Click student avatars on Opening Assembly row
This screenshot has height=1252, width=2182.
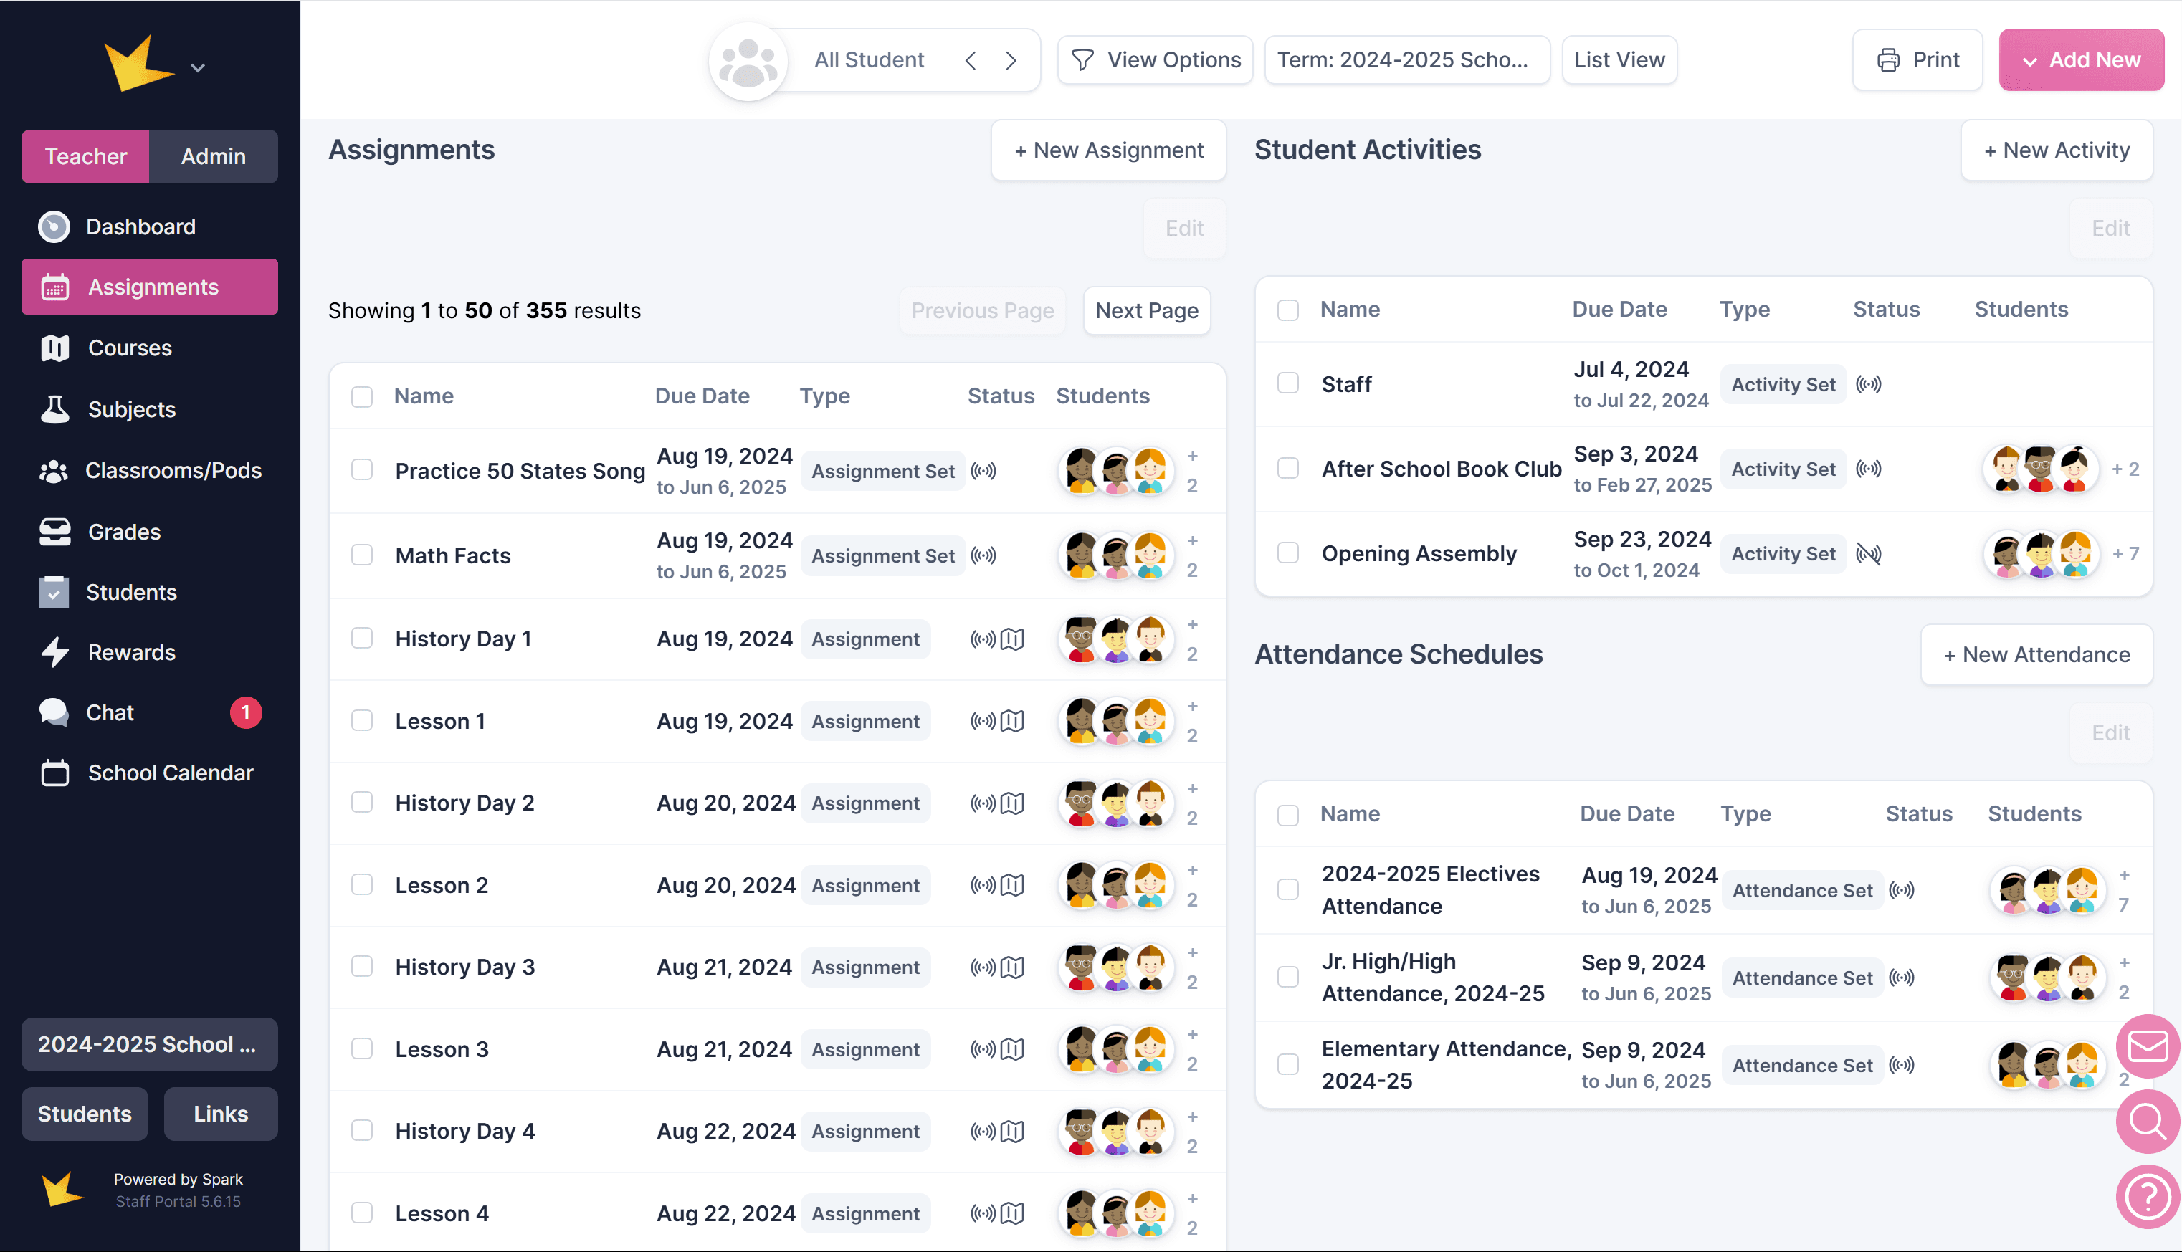point(2041,554)
